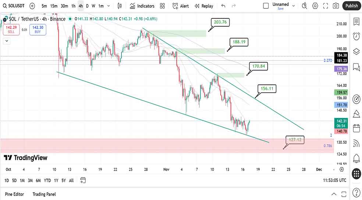Open the Trading Panel tab
This screenshot has width=362, height=200.
44,194
